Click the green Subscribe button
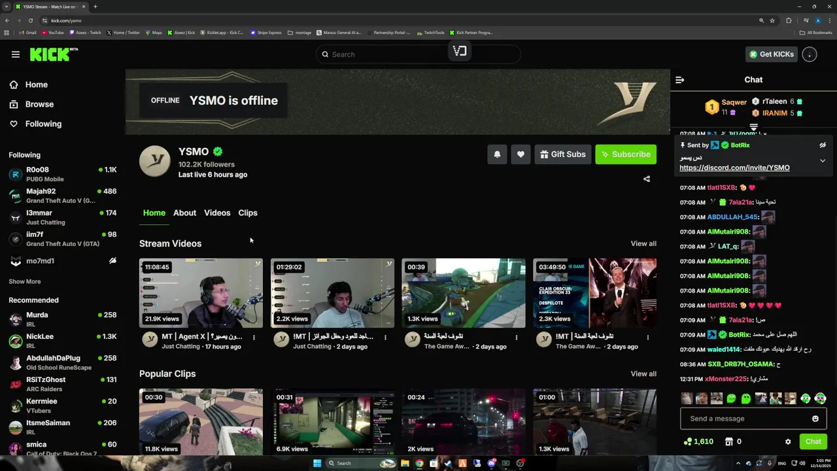 click(626, 154)
